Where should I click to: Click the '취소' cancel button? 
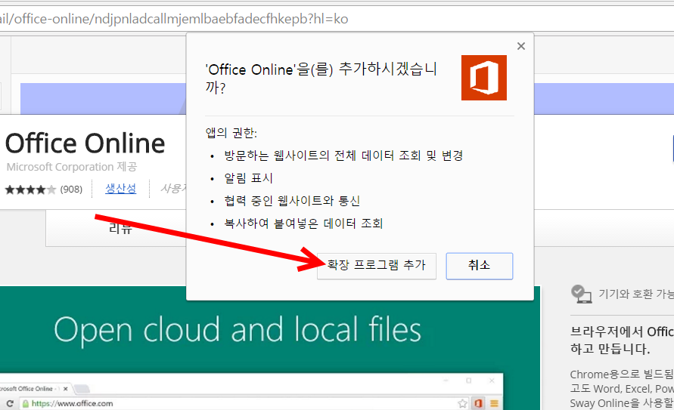tap(480, 266)
